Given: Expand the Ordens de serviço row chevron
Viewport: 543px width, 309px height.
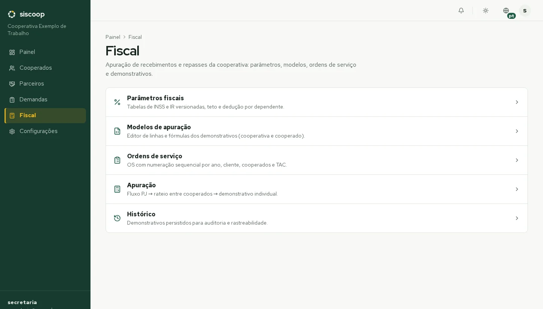Looking at the screenshot, I should (517, 160).
